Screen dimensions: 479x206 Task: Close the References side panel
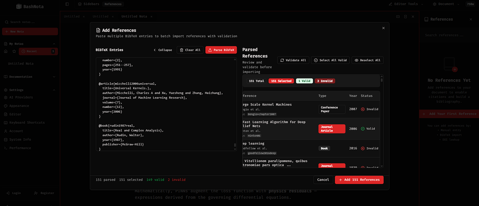click(x=471, y=19)
